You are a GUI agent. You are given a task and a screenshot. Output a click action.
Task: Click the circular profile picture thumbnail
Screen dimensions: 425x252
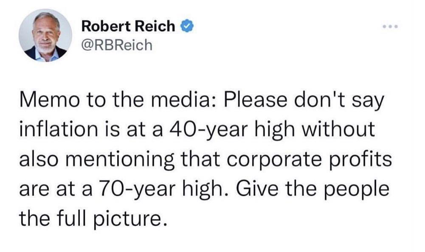coord(47,37)
